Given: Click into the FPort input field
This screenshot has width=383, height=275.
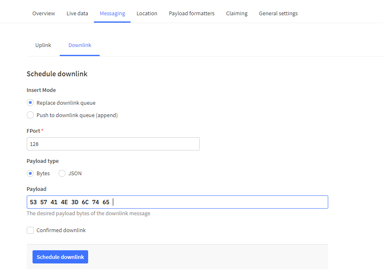Looking at the screenshot, I should pyautogui.click(x=113, y=144).
